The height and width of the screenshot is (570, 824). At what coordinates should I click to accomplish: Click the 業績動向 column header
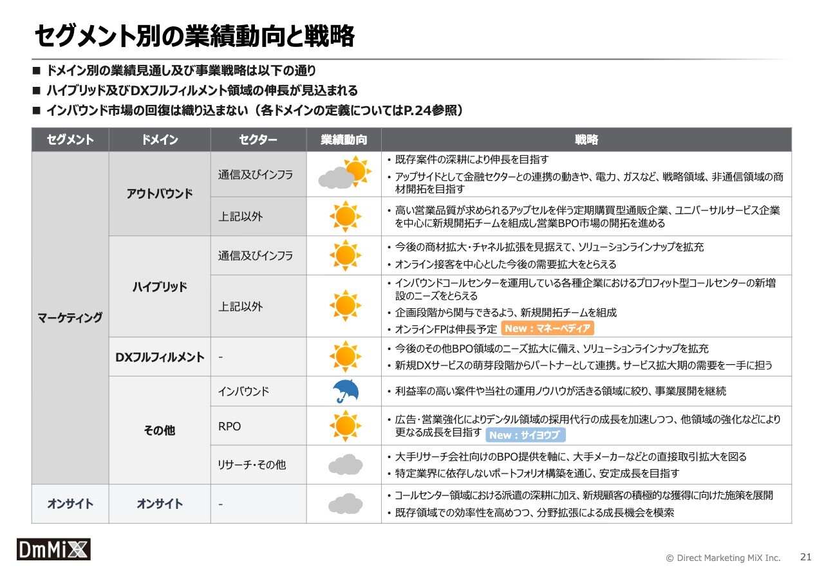tap(344, 140)
